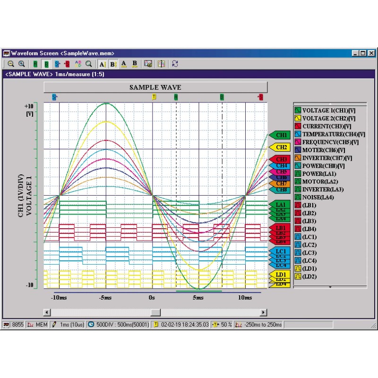Image resolution: width=378 pixels, height=378 pixels.
Task: Select the CH1 channel tag
Action: (x=282, y=135)
